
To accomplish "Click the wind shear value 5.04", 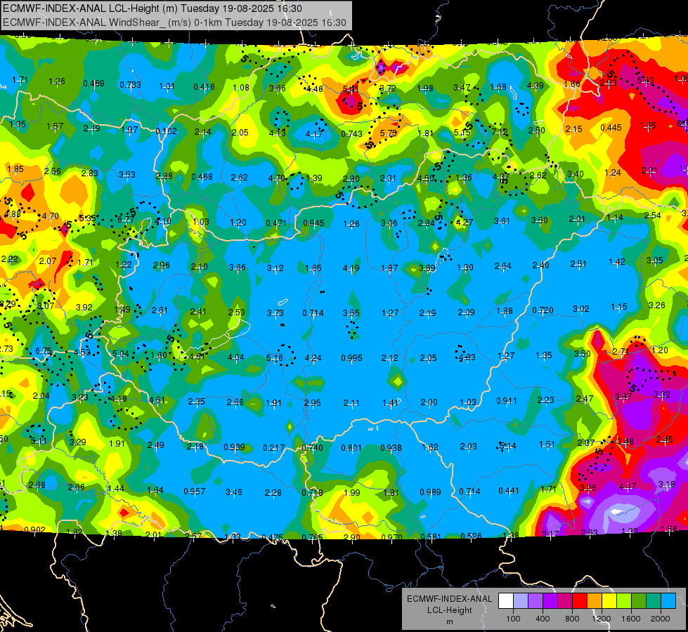I will (x=121, y=354).
